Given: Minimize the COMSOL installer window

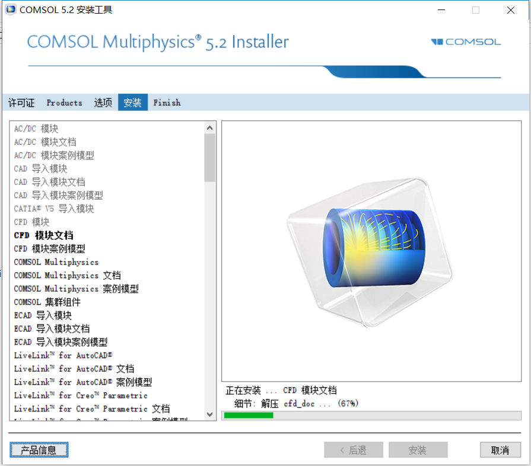Looking at the screenshot, I should pos(441,10).
